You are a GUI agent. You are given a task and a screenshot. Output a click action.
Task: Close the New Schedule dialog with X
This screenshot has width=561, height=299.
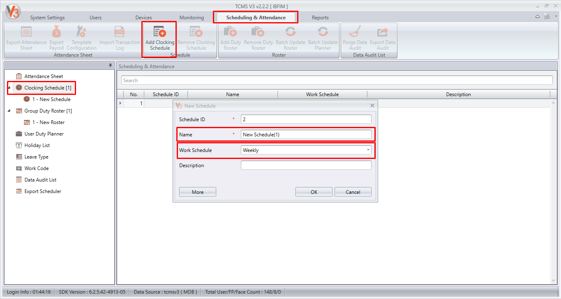(372, 106)
